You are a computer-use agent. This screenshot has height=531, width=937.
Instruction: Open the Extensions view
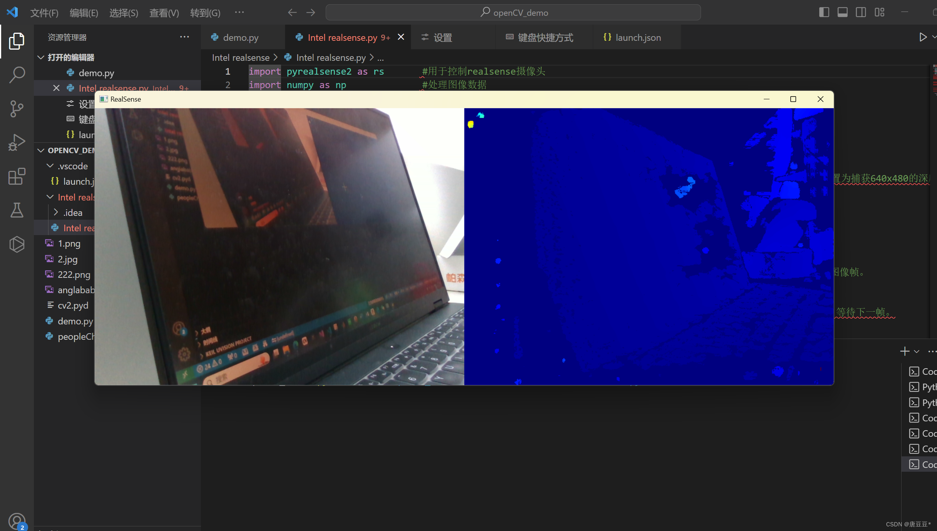(17, 176)
